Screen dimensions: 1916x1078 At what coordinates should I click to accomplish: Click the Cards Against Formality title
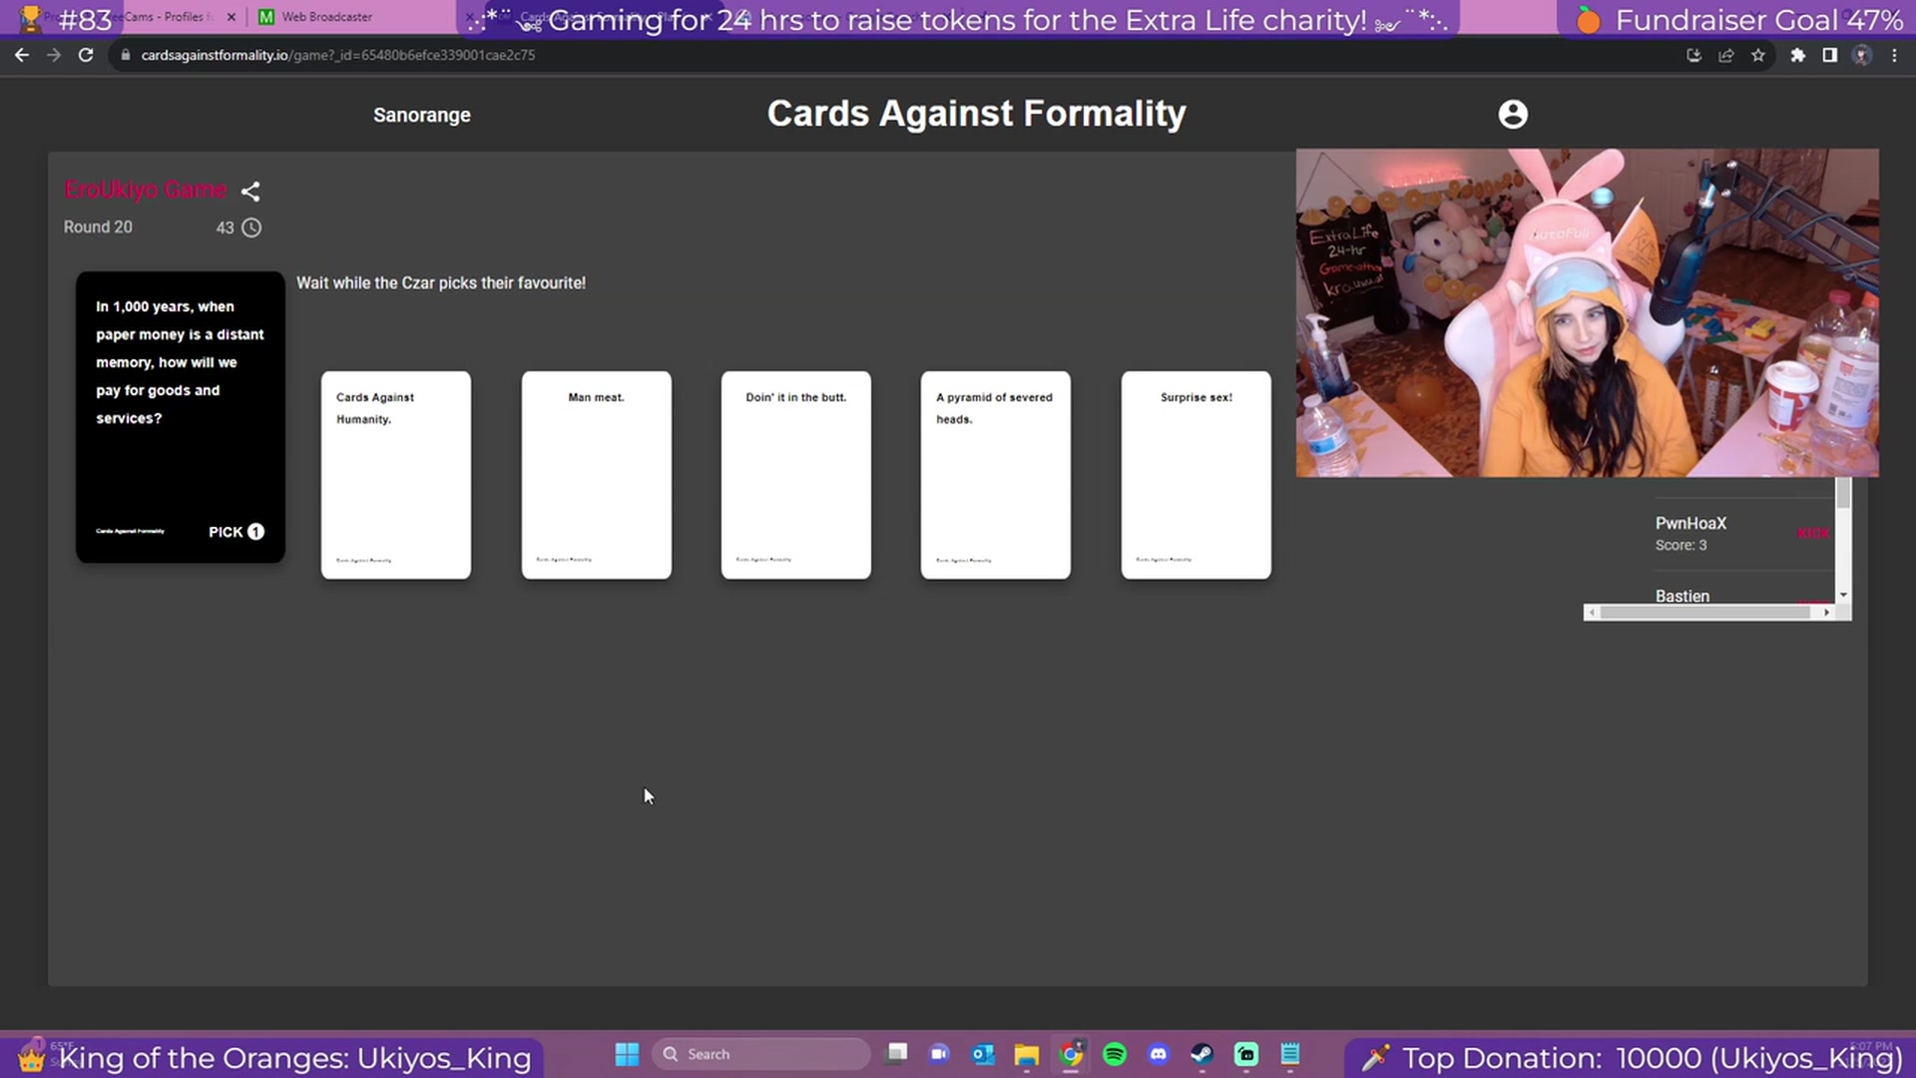coord(977,114)
